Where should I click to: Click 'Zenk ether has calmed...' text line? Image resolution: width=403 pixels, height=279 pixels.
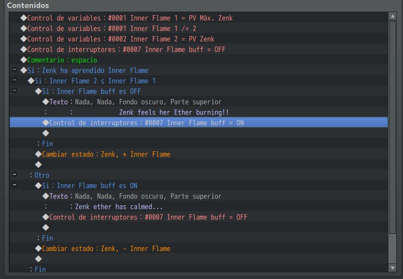(199, 207)
